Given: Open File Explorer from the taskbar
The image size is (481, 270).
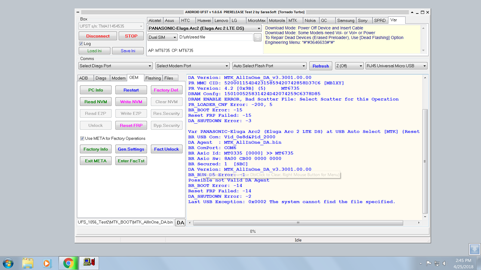Looking at the screenshot, I should click(28, 263).
